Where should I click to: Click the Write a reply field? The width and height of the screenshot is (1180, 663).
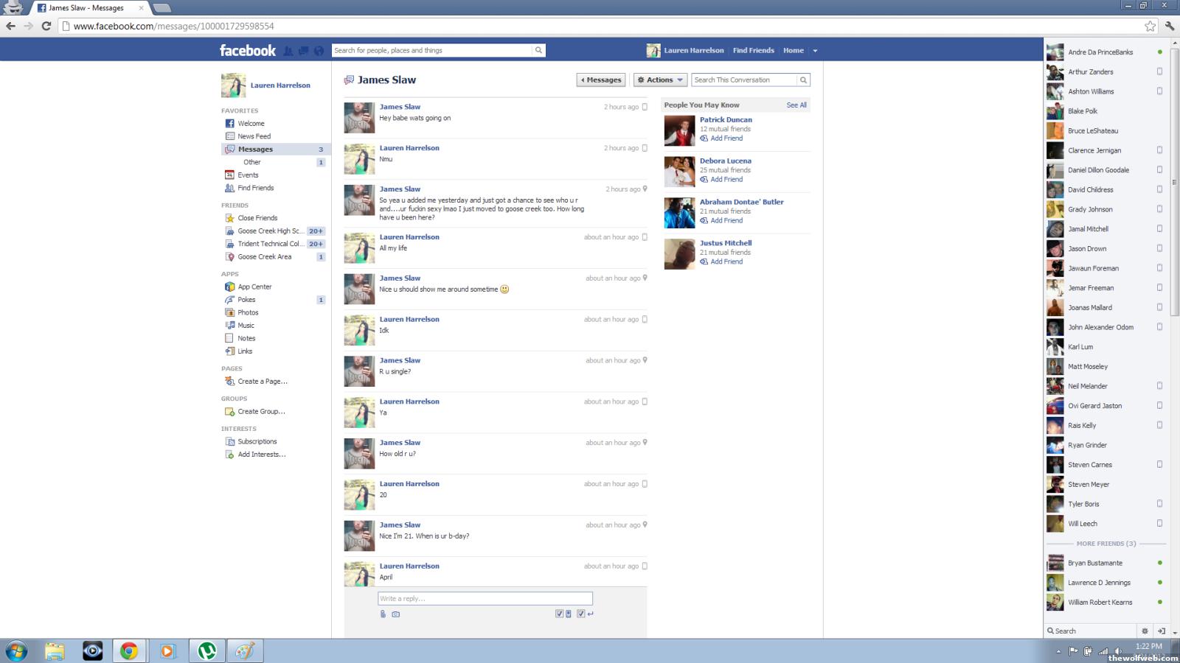(x=485, y=598)
